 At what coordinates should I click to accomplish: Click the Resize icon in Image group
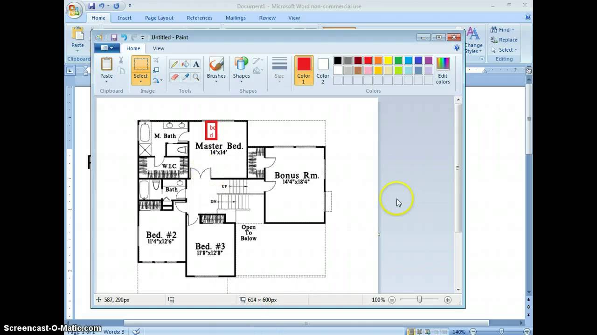point(156,70)
